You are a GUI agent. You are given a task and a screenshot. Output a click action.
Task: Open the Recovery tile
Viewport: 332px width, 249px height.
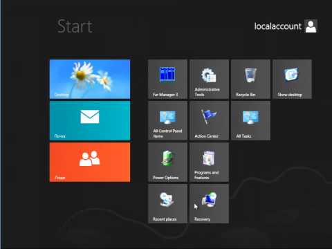pos(209,203)
